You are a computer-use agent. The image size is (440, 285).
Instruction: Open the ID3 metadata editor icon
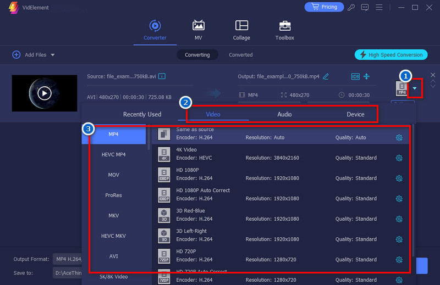pos(355,76)
